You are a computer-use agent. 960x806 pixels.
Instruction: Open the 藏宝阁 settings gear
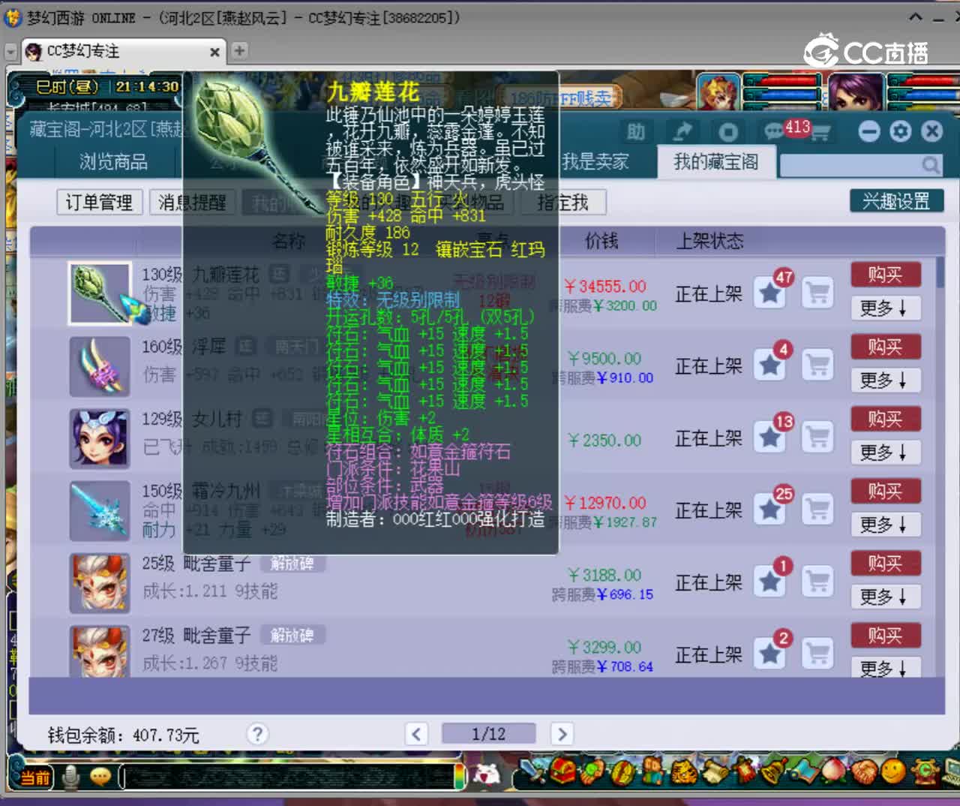[x=900, y=132]
